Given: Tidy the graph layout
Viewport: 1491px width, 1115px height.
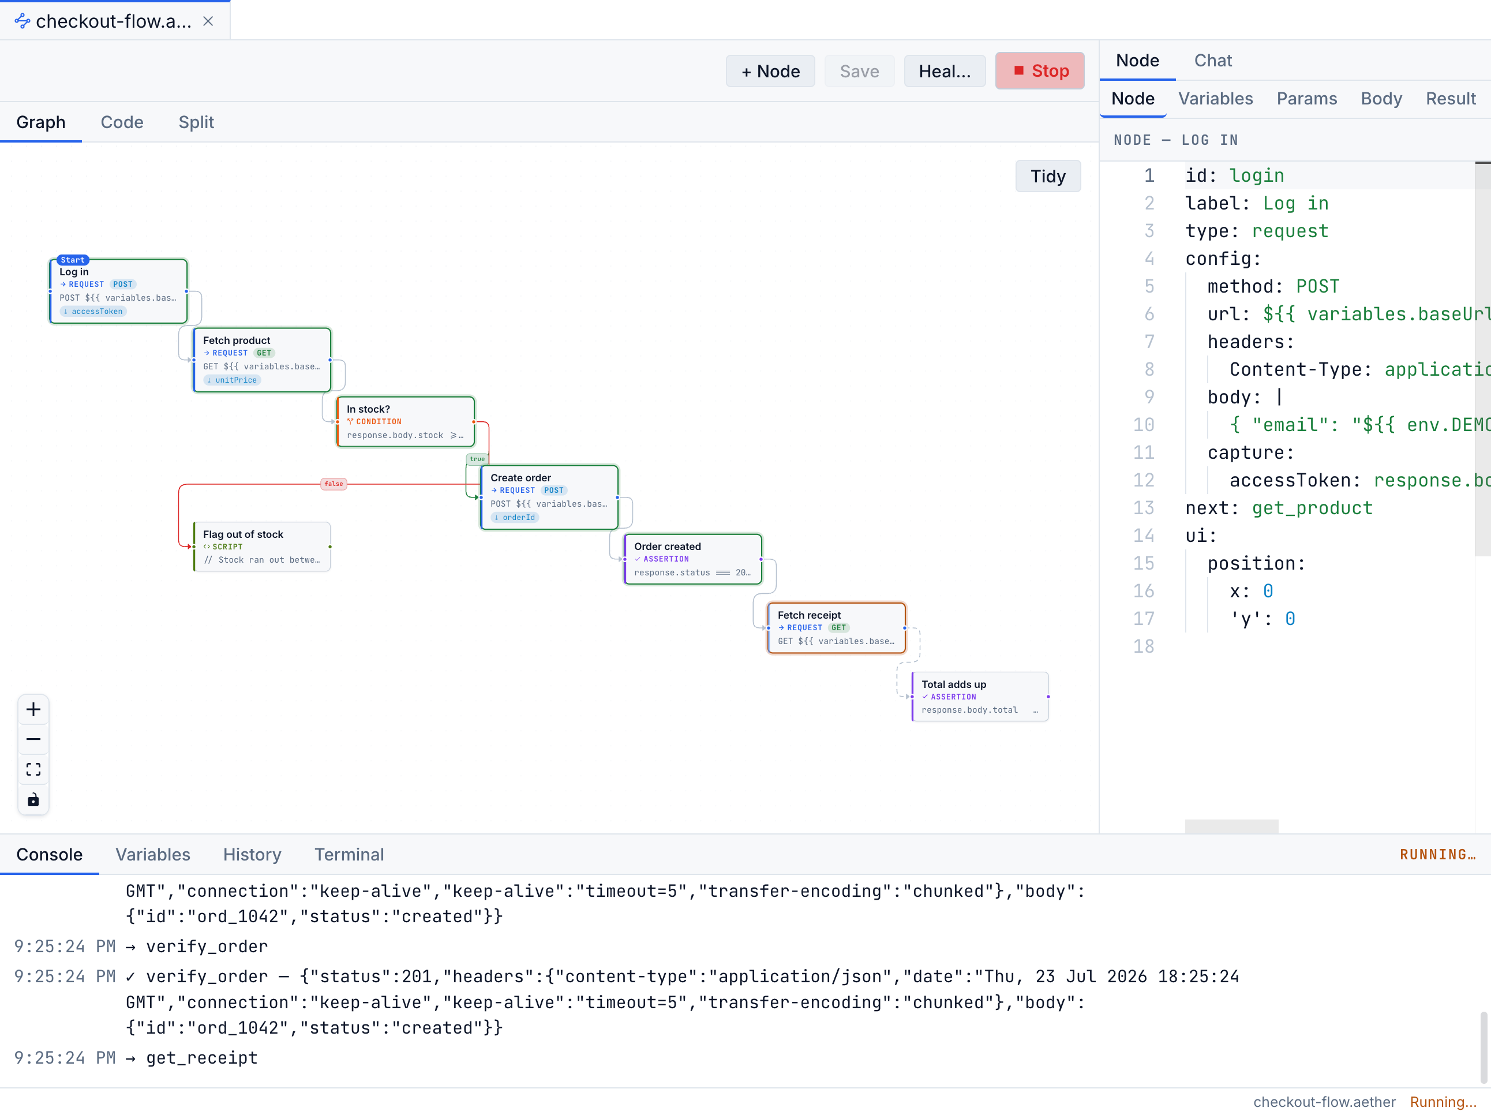Looking at the screenshot, I should (x=1047, y=176).
